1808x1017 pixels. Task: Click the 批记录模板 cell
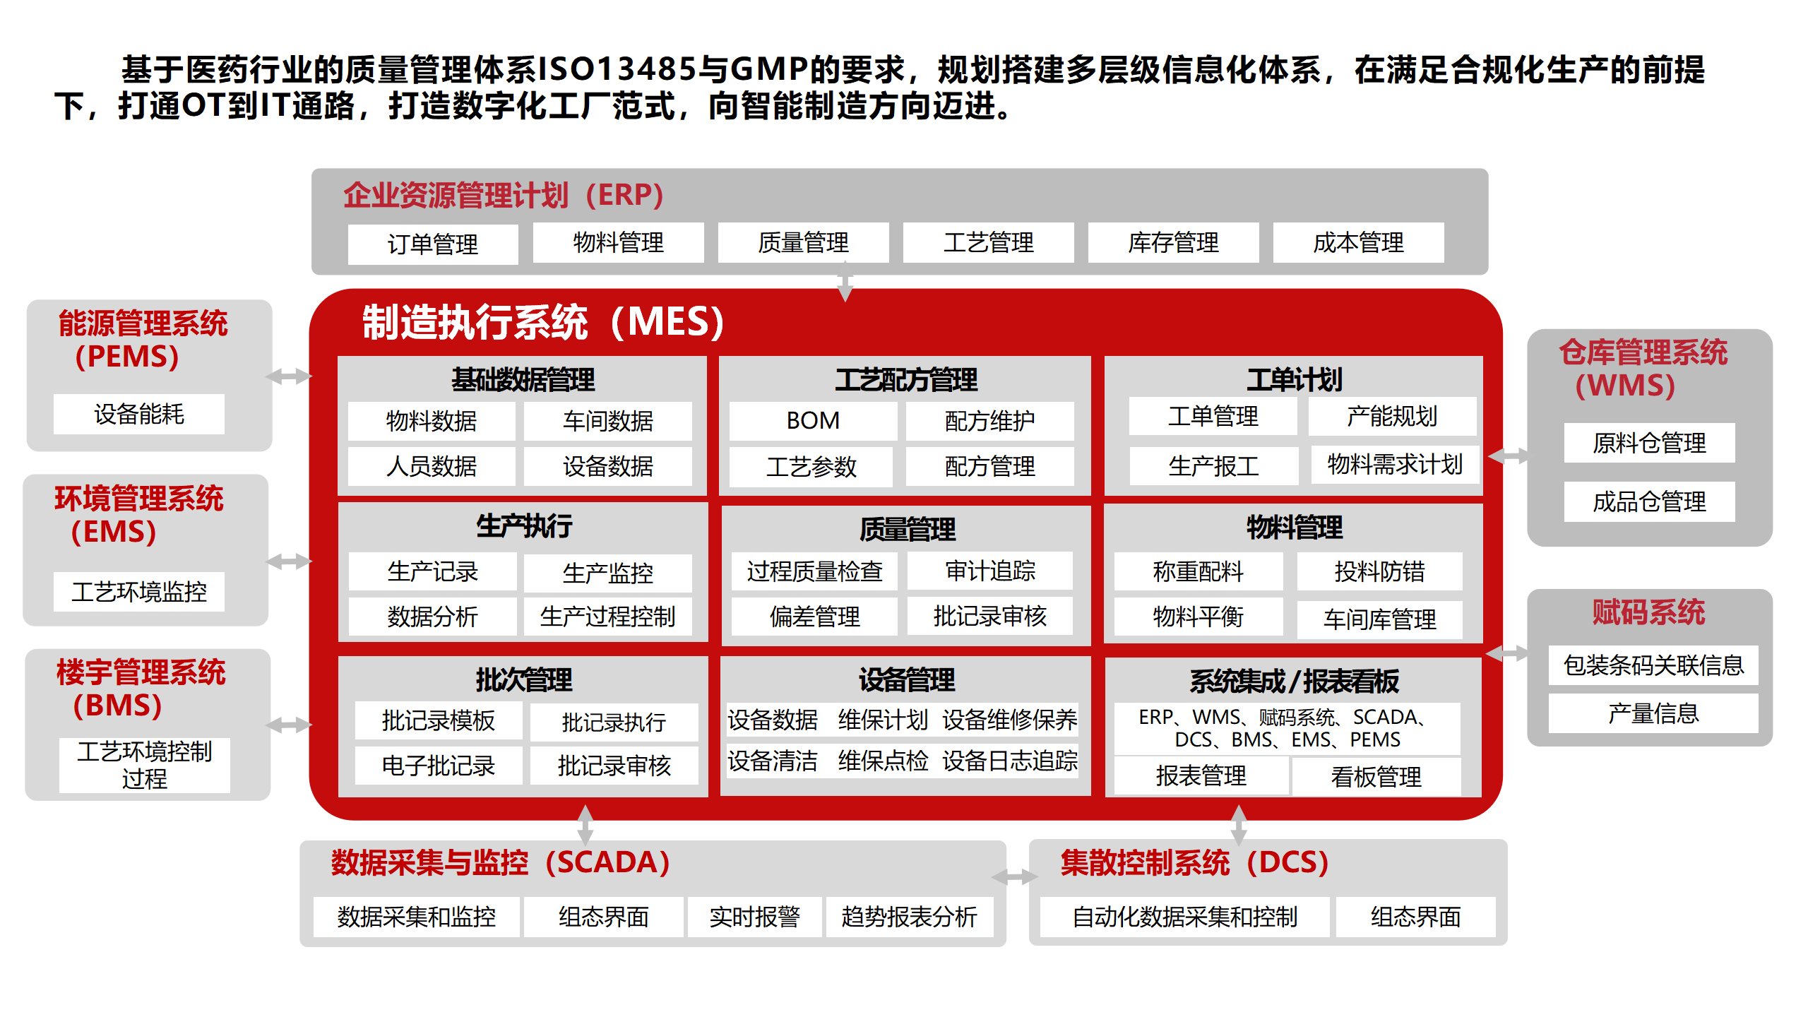439,720
